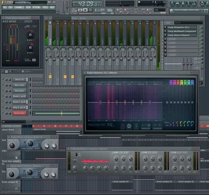
Task: Click the record button in transport panel
Action: point(90,10)
